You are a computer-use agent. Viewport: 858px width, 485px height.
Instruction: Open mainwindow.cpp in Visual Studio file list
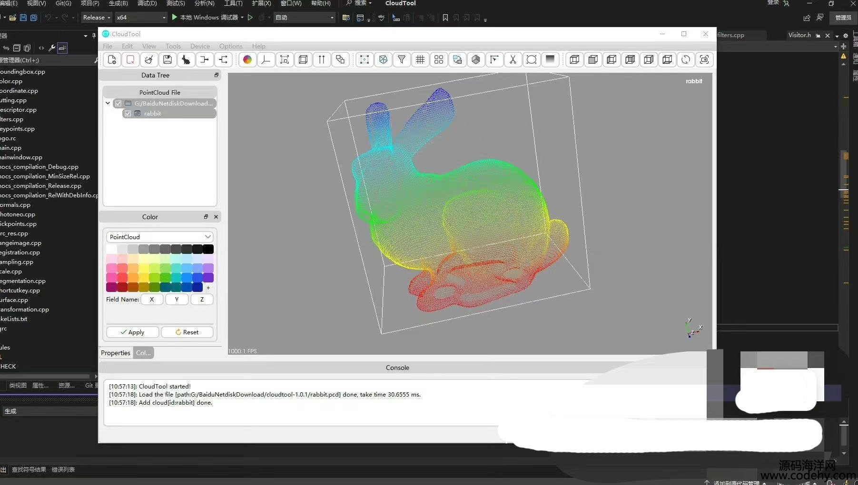pyautogui.click(x=21, y=157)
